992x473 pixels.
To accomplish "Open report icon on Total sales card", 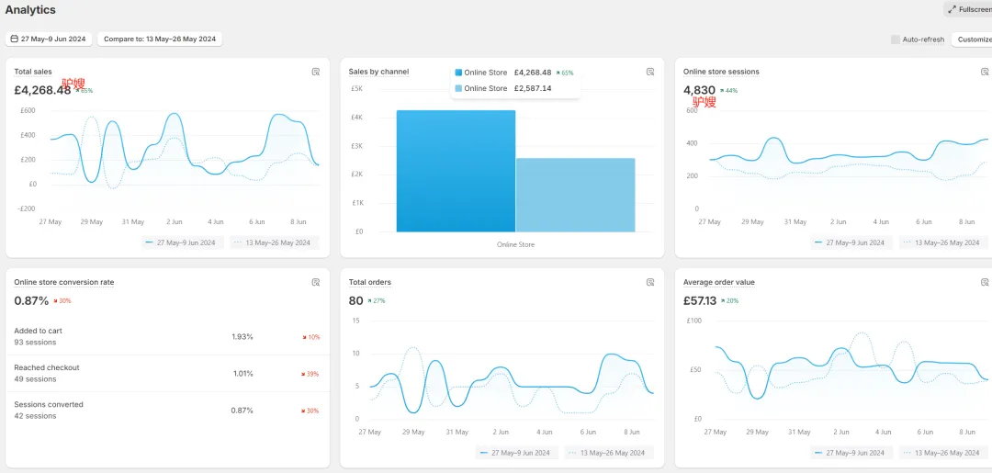I will [x=315, y=72].
